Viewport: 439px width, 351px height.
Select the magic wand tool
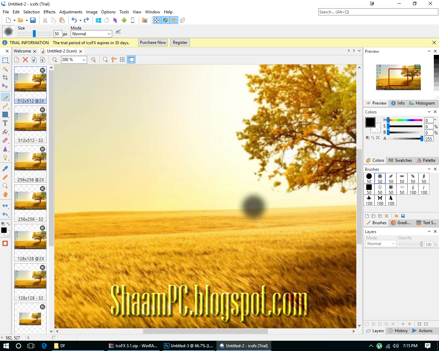click(5, 69)
